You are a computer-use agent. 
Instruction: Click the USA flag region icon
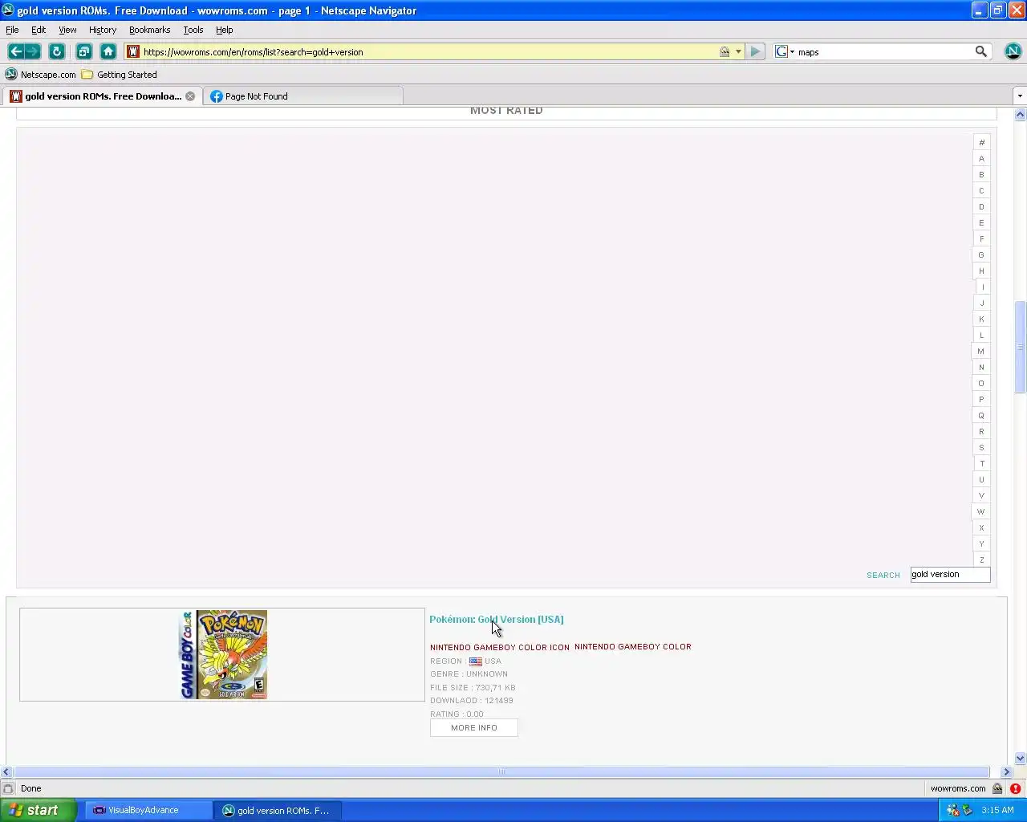476,661
